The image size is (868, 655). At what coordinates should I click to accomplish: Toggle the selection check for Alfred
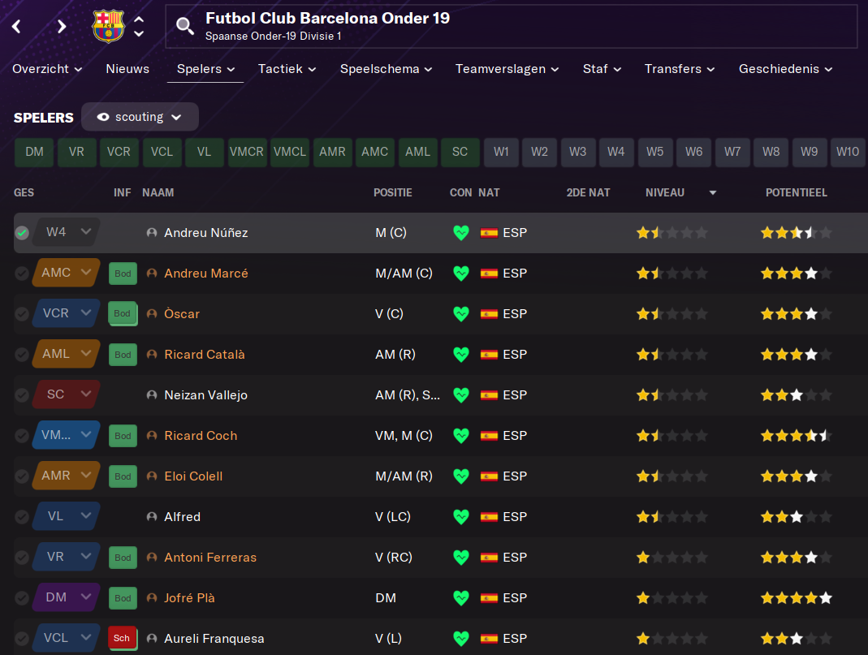click(22, 517)
